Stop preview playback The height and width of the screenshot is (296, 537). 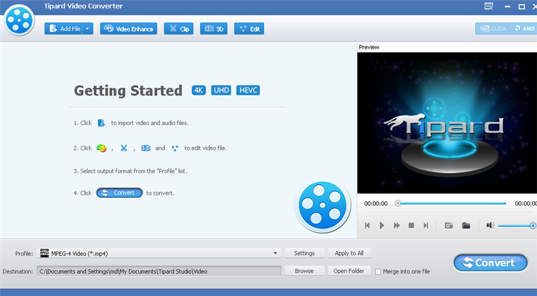411,225
